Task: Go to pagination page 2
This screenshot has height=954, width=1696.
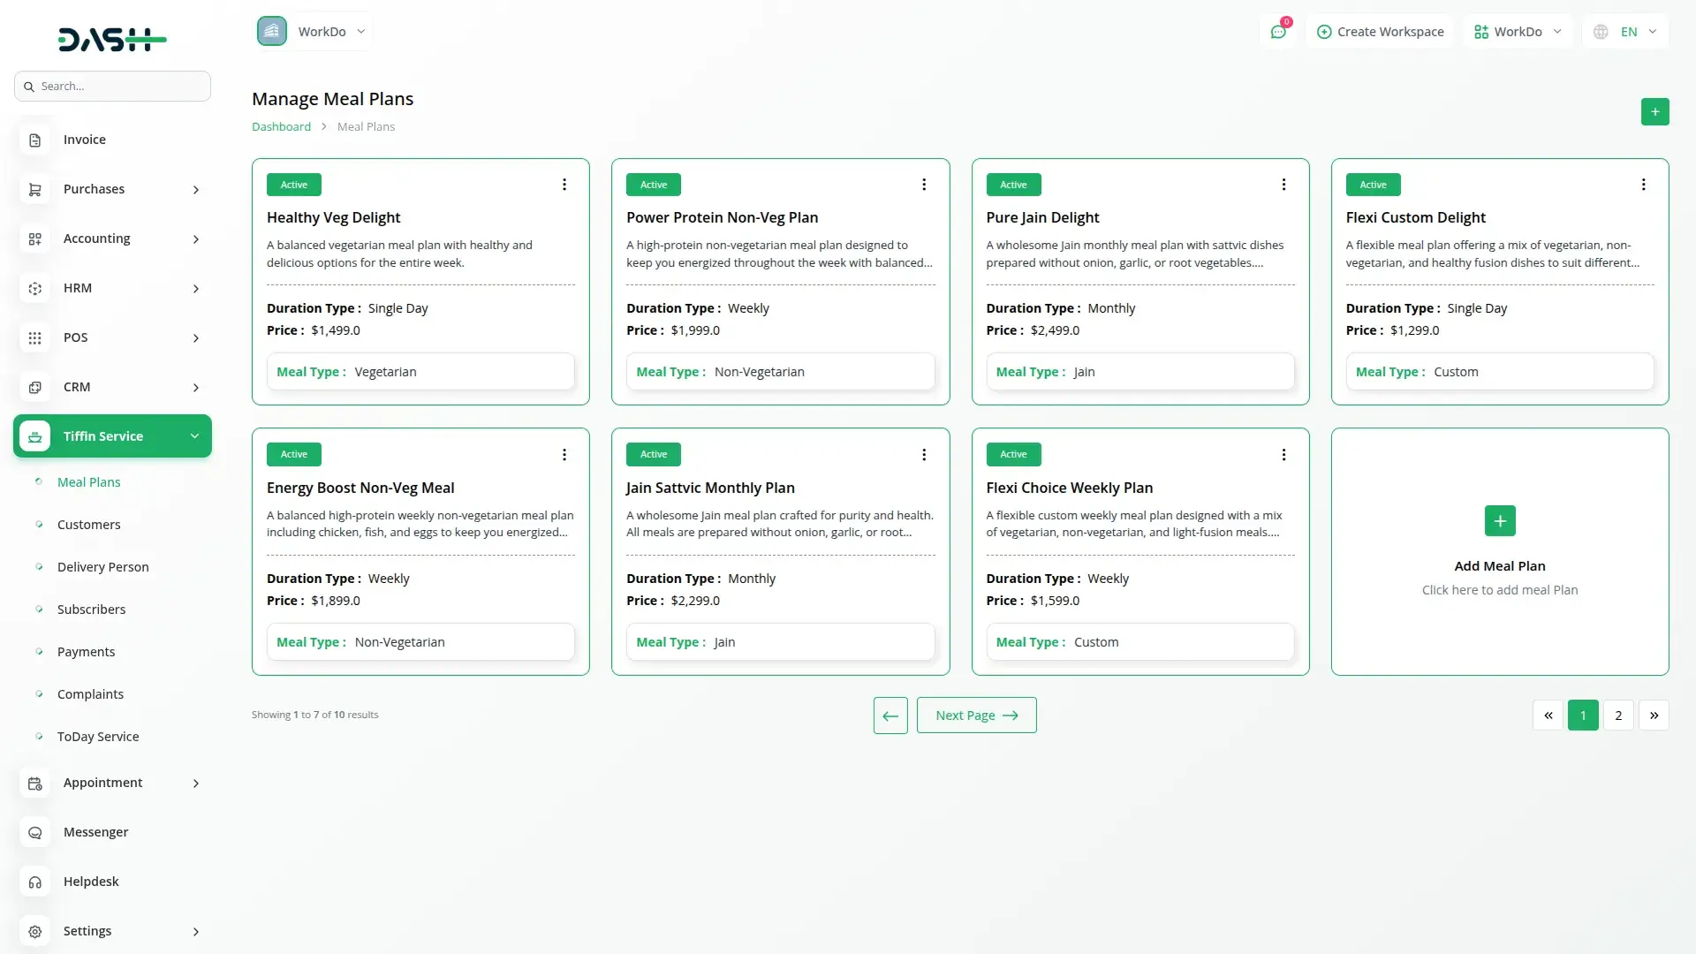Action: (x=1618, y=715)
